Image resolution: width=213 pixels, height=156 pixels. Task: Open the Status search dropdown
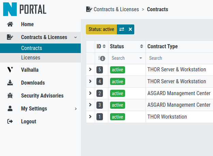(140, 58)
